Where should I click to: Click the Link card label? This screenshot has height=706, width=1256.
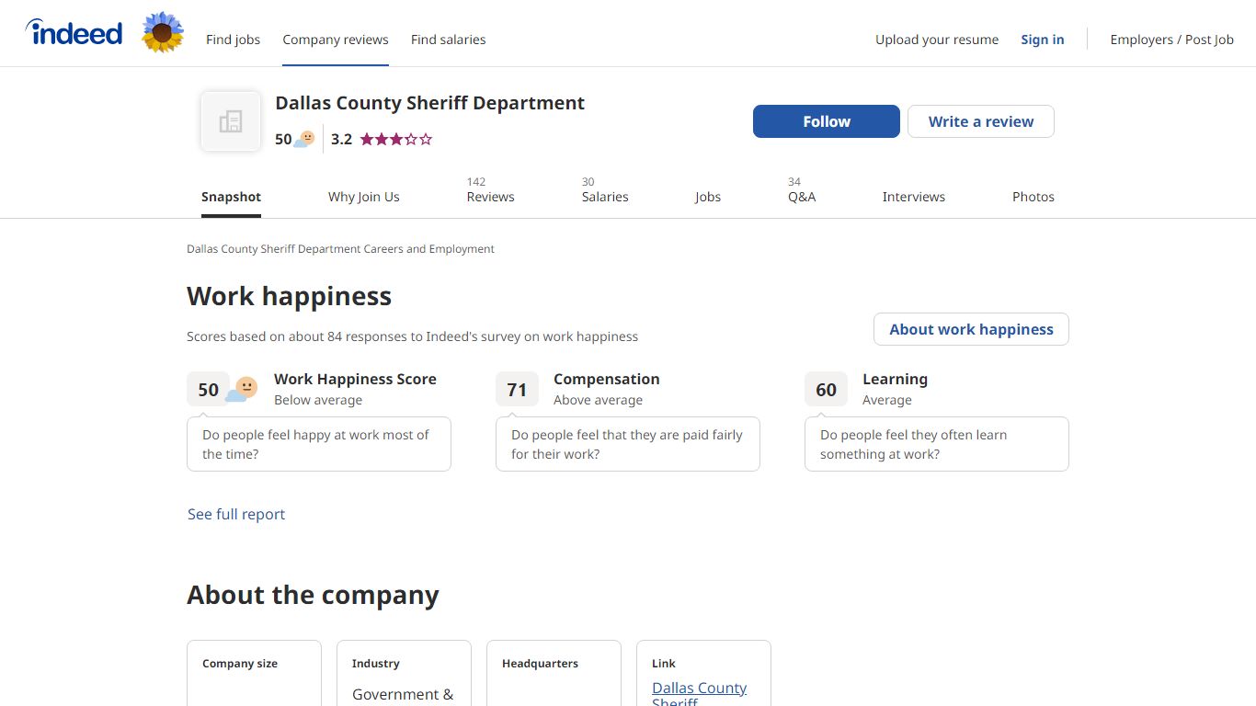pos(664,664)
